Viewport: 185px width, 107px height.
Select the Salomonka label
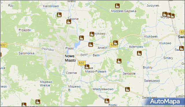coord(26,53)
